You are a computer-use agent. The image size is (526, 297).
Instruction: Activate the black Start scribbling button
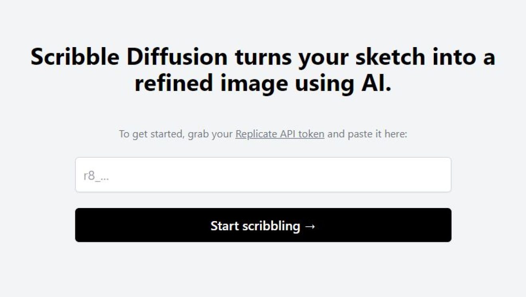click(x=263, y=226)
